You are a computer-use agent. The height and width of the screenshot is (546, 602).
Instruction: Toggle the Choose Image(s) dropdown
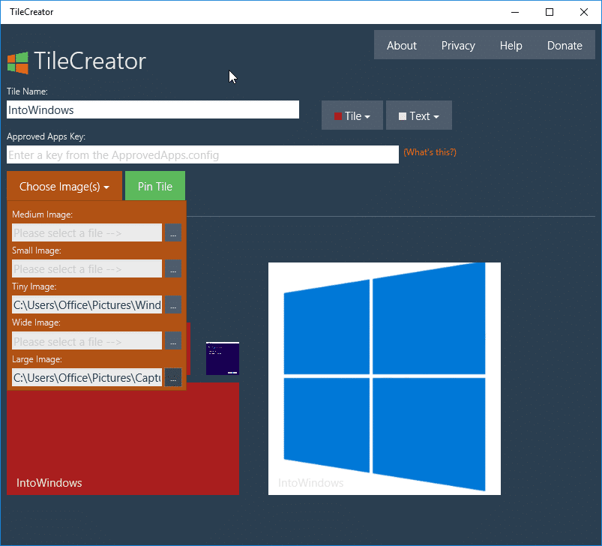pyautogui.click(x=64, y=186)
